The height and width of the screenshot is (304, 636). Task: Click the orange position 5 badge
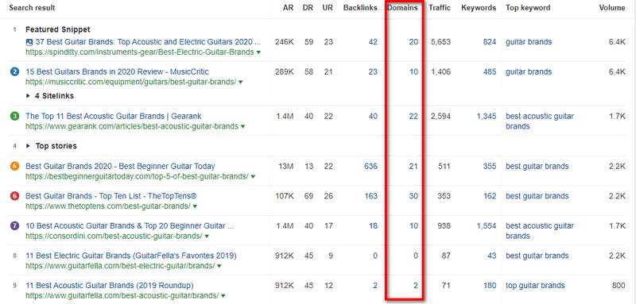pos(14,167)
